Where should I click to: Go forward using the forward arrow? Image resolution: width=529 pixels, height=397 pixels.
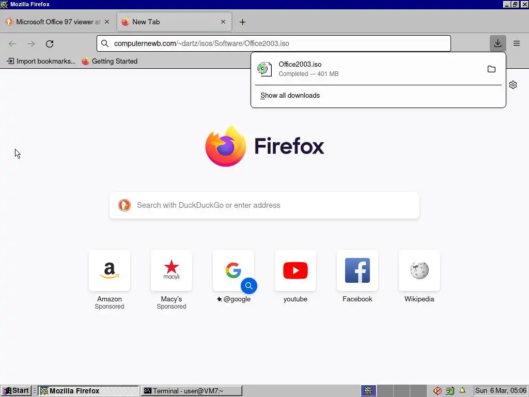pos(31,43)
